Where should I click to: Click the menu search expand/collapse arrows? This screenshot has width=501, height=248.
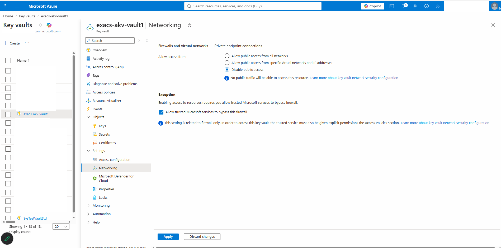[139, 41]
